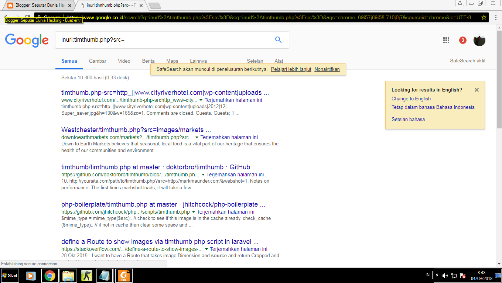Open the Google account avatar
This screenshot has width=502, height=283.
point(479,40)
